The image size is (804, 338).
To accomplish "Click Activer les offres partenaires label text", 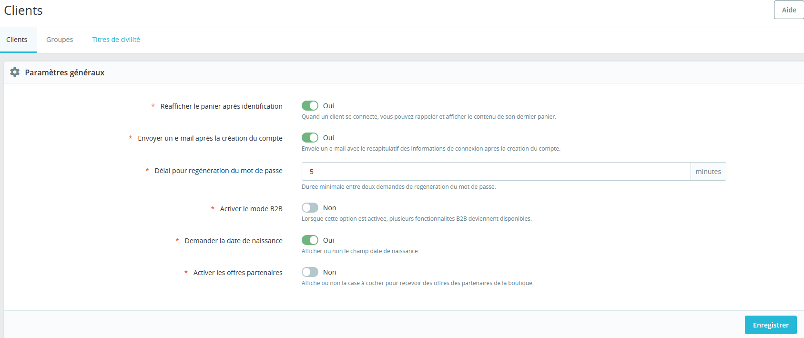I will pos(238,273).
